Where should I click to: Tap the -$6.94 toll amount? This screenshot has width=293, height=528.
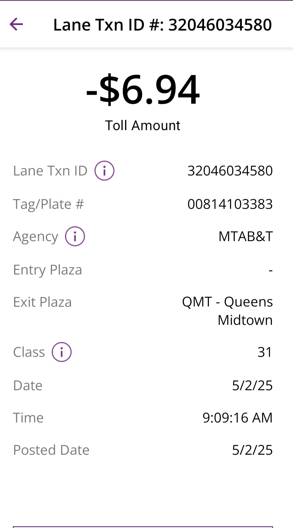(143, 89)
